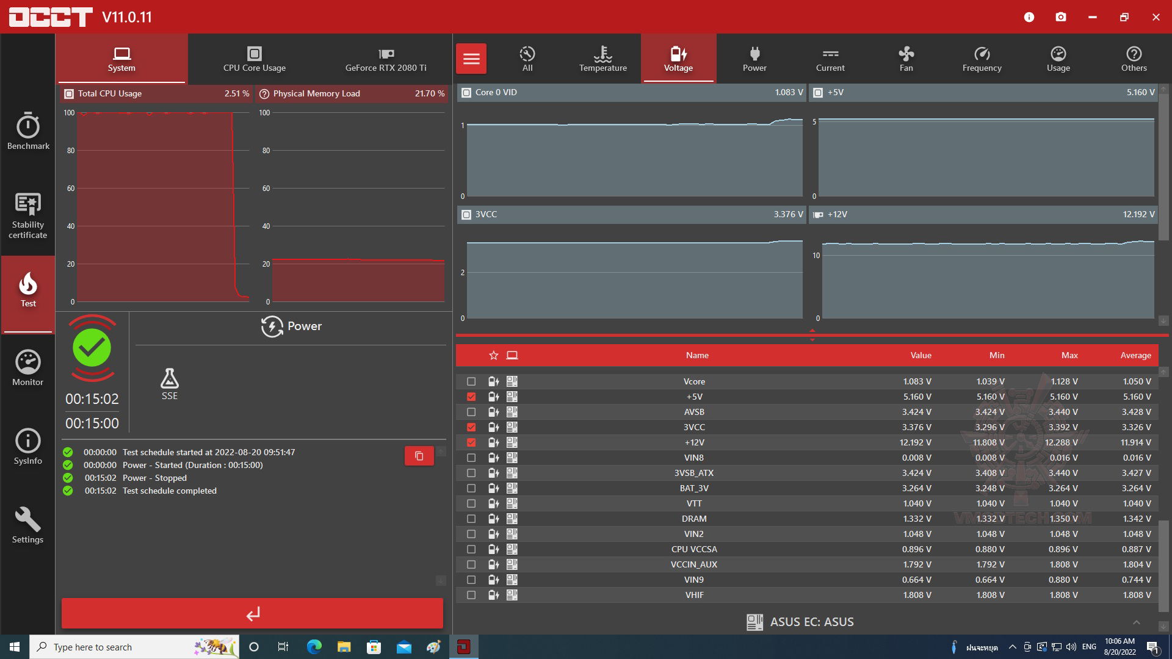Click the copy log button

coord(419,456)
